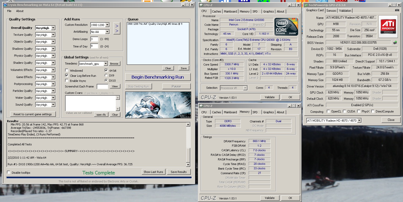Viewport: 403px width, 202px height.
Task: Select the DX9 radio button
Action: coord(106,75)
